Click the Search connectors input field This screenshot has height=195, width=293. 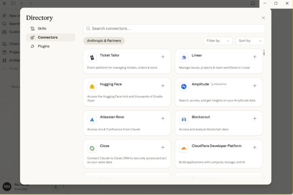[174, 29]
